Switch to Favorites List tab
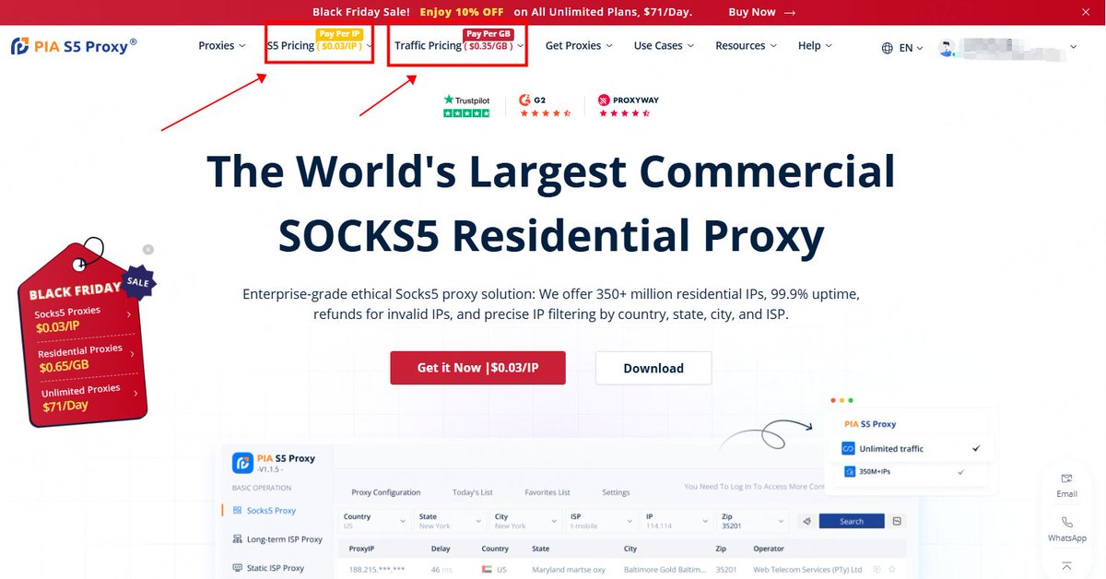 (x=547, y=492)
